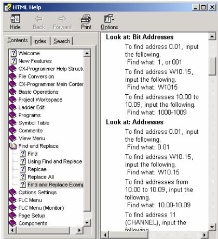Click the text Find what: 10.00-10.09
The width and height of the screenshot is (218, 239).
point(159,205)
